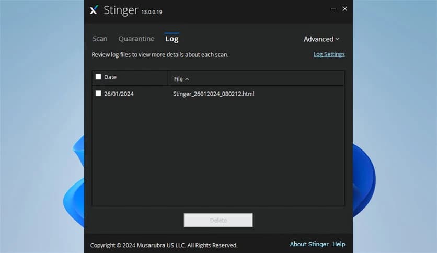The height and width of the screenshot is (253, 437).
Task: Select the Log tab
Action: pos(171,39)
